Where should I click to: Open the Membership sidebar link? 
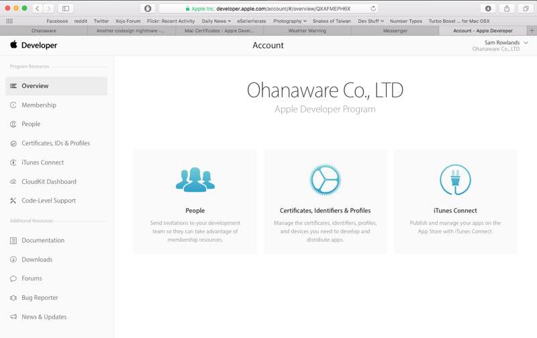[39, 105]
